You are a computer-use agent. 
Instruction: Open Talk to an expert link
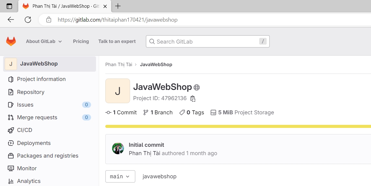[117, 41]
